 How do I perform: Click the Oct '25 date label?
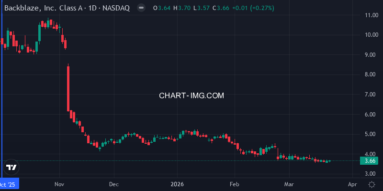point(10,184)
